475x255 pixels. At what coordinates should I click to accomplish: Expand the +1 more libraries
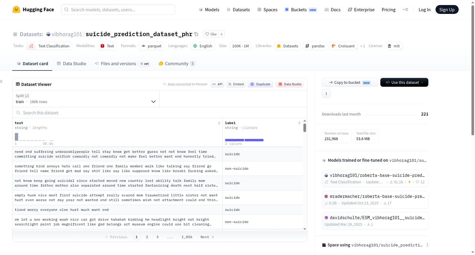coord(362,46)
